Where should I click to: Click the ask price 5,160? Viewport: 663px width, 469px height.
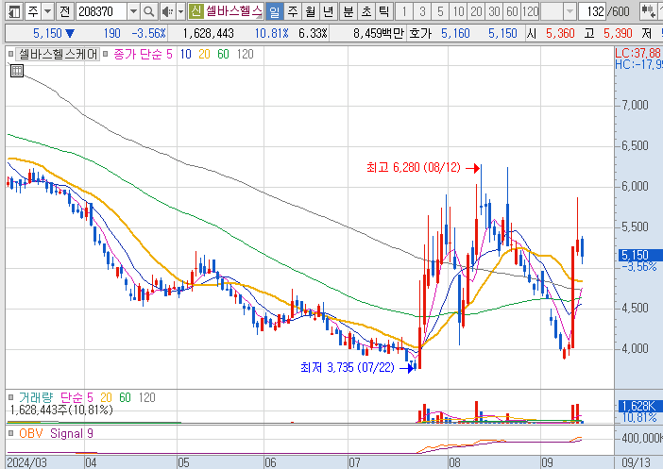tap(455, 33)
